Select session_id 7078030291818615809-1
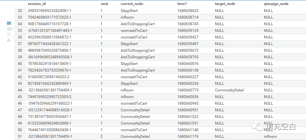 49,64
